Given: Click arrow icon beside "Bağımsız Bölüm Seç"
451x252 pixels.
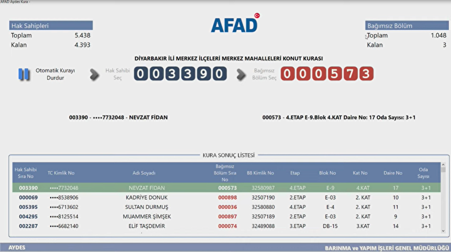Looking at the screenshot, I should coord(242,74).
